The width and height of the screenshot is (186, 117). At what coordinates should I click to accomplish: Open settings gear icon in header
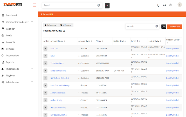pos(170,5)
